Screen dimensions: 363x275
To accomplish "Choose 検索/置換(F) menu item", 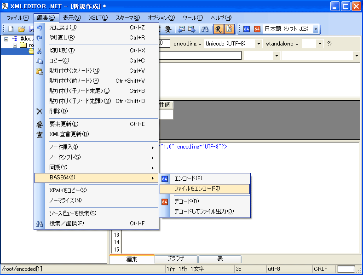I will point(96,223).
